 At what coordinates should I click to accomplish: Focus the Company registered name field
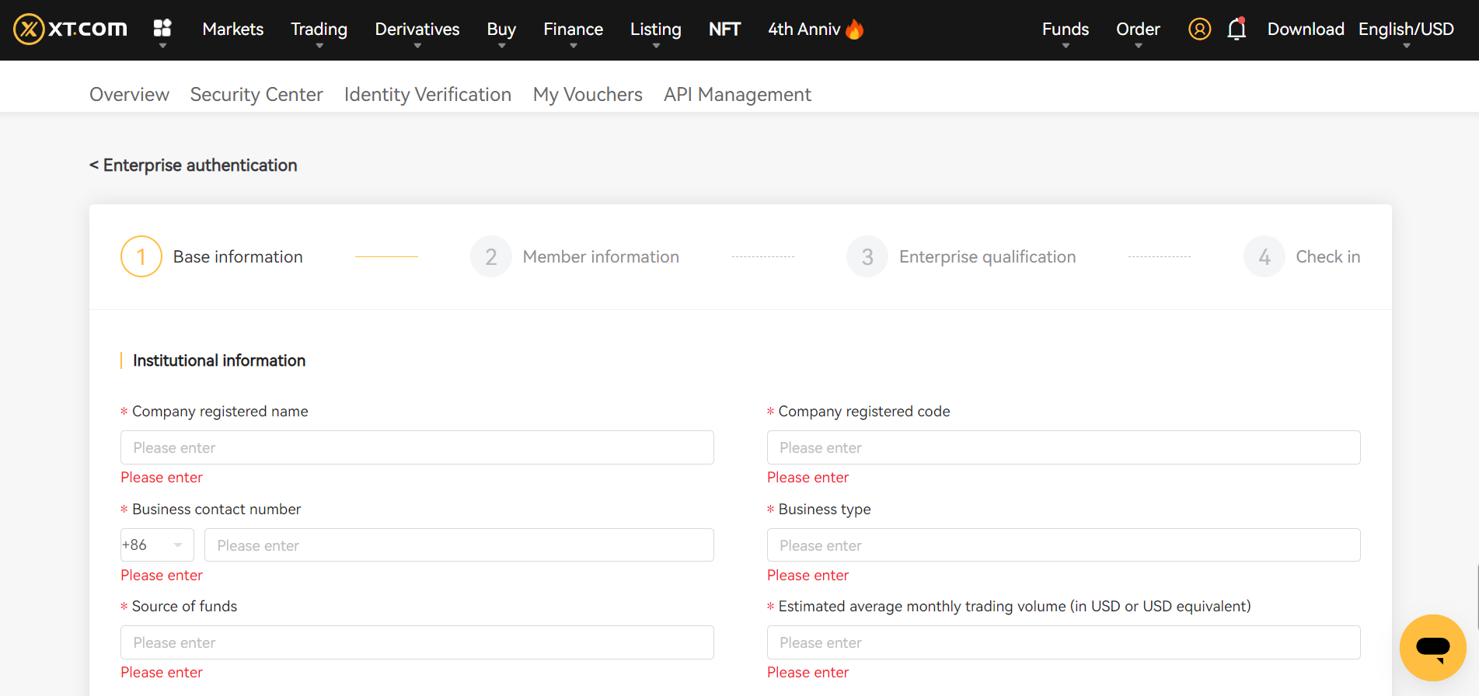pos(417,447)
